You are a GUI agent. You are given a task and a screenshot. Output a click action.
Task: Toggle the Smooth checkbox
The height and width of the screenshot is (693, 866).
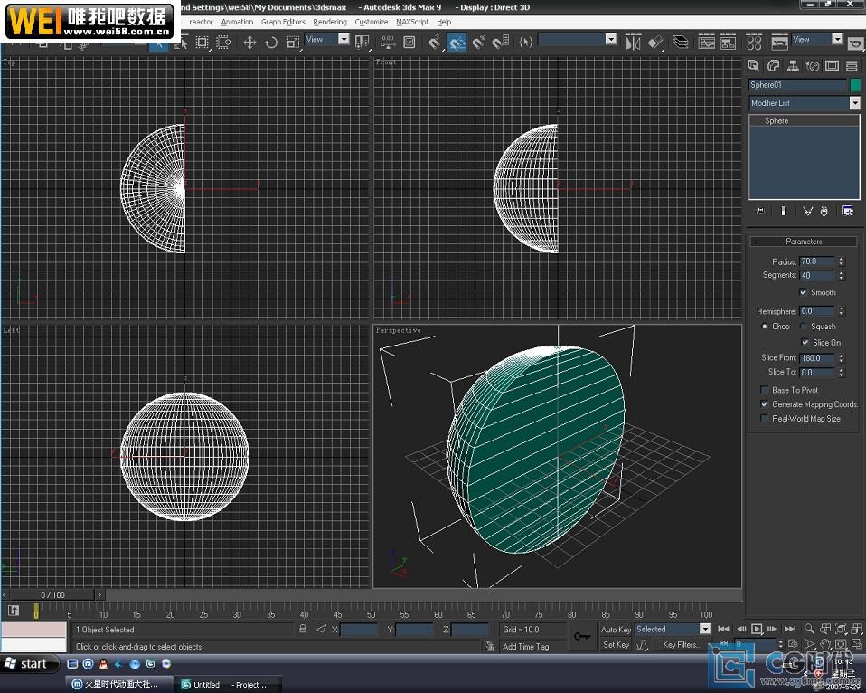point(803,292)
